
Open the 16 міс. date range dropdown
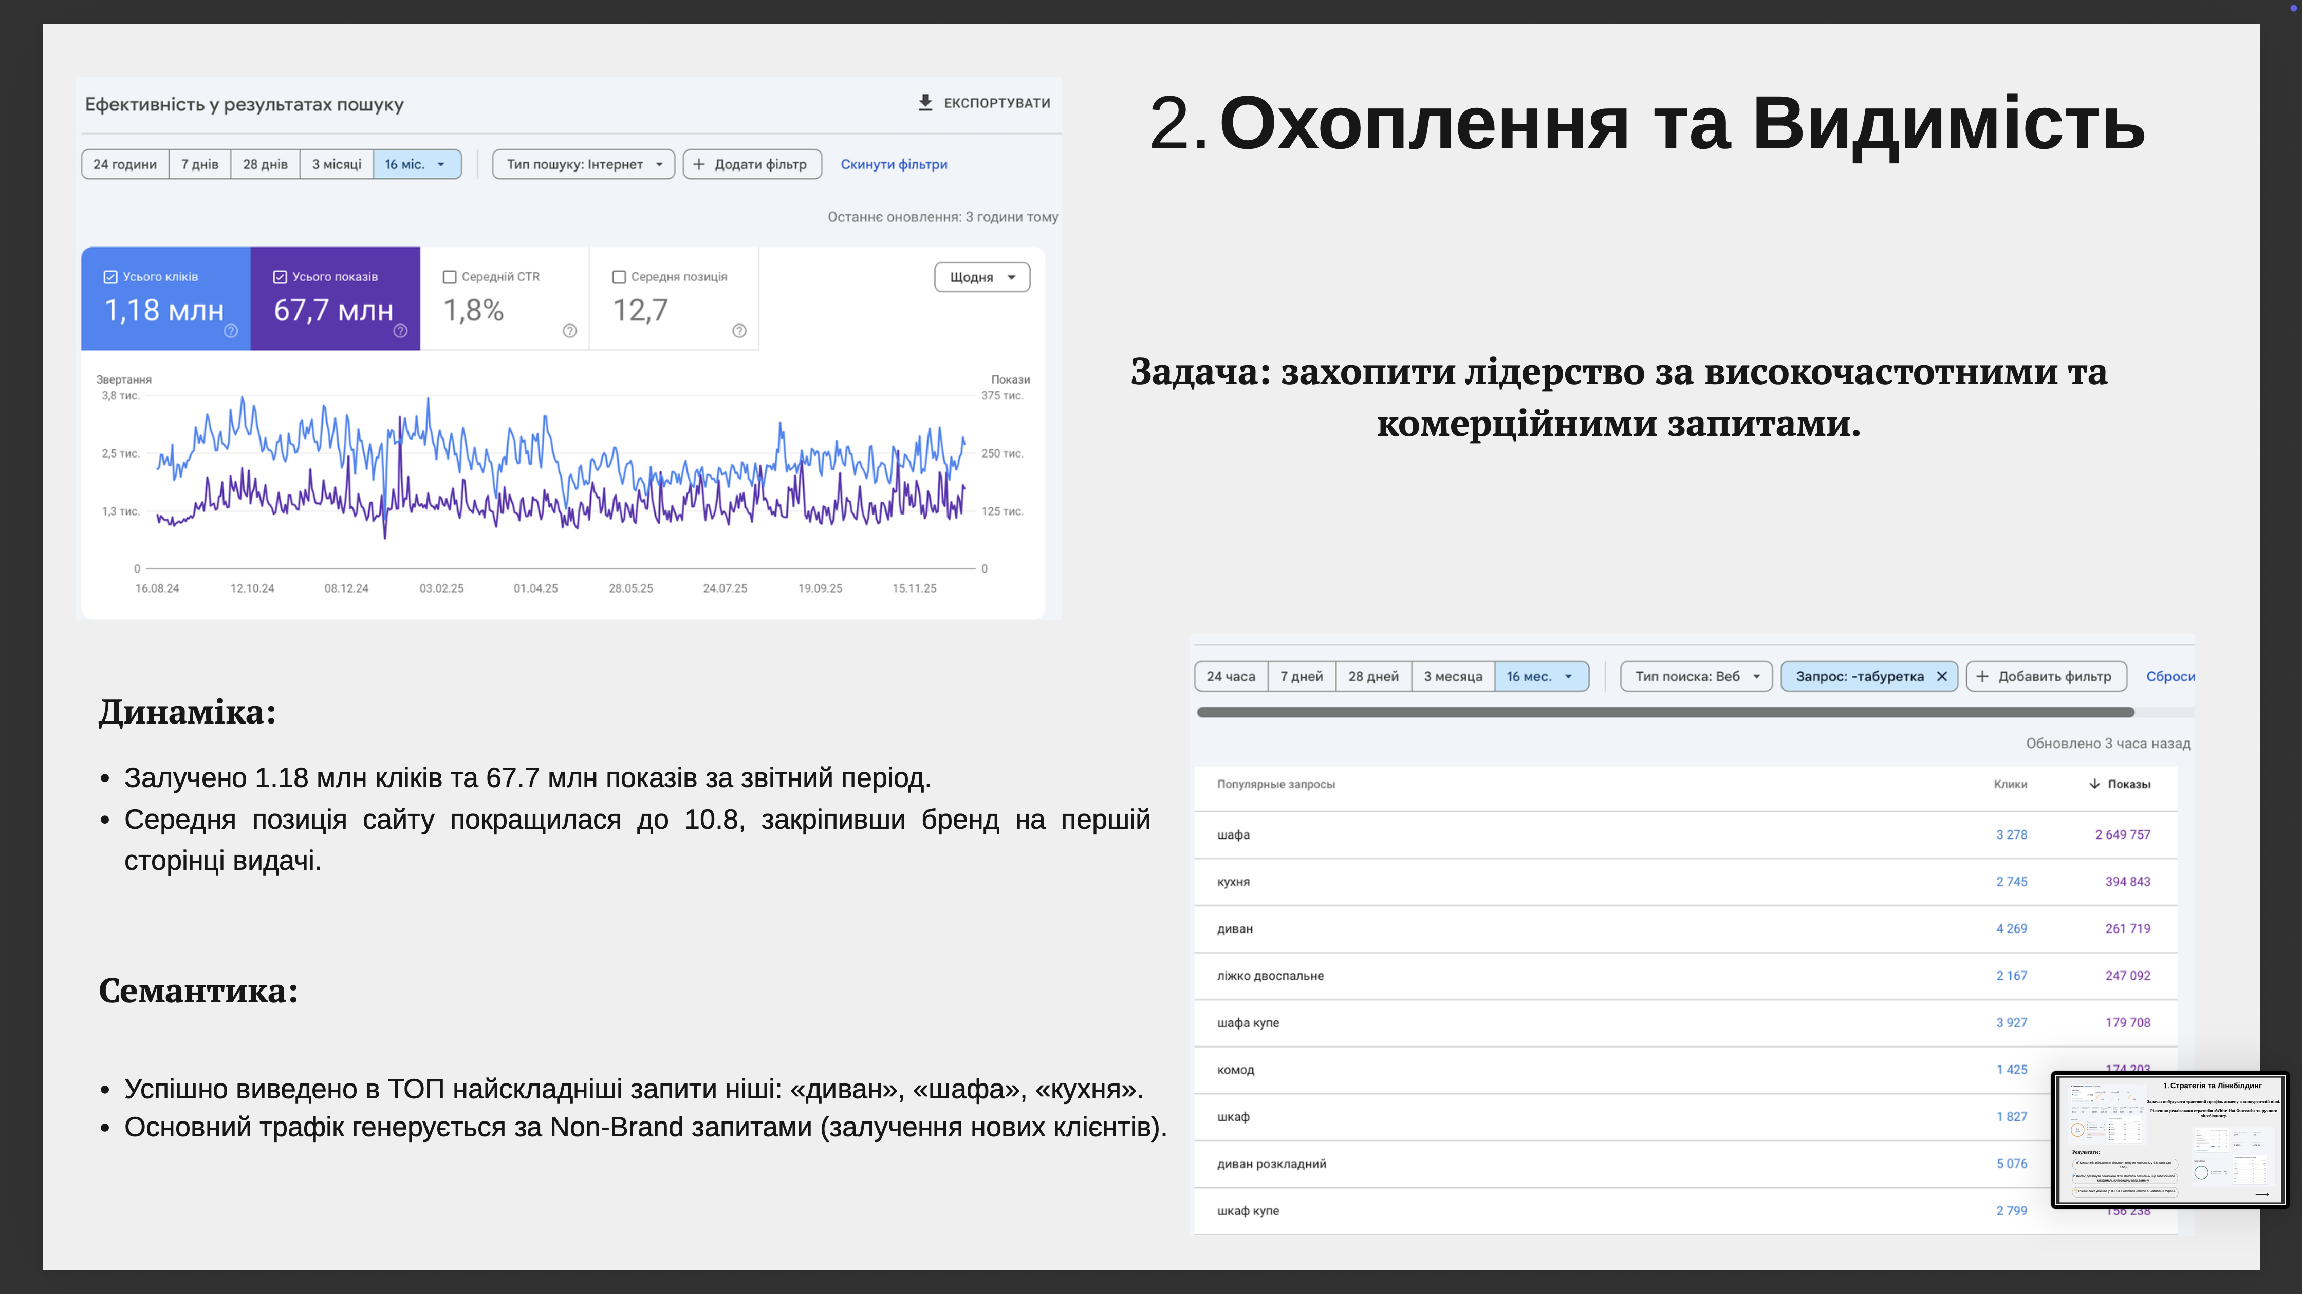pyautogui.click(x=417, y=164)
